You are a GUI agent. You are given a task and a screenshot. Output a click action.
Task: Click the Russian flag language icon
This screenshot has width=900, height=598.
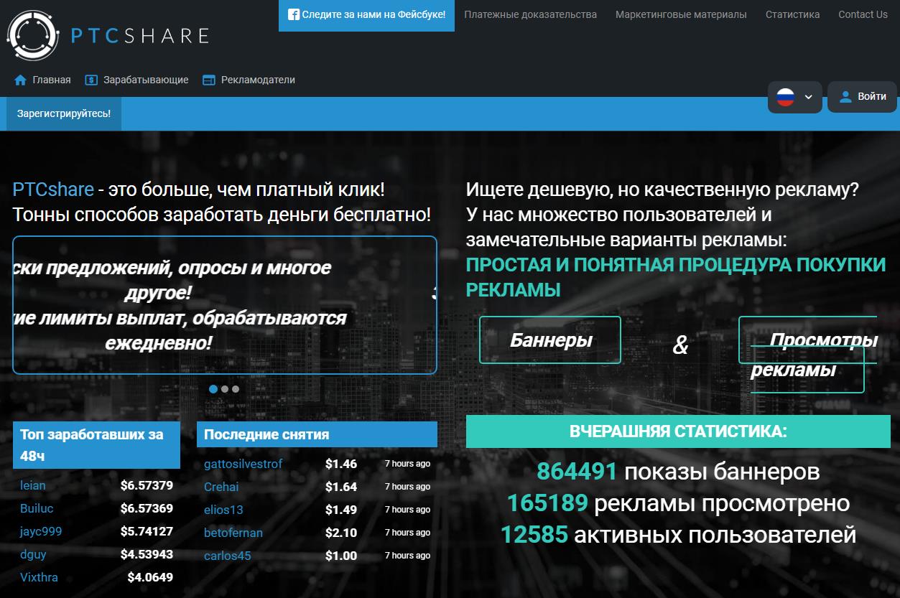click(786, 97)
